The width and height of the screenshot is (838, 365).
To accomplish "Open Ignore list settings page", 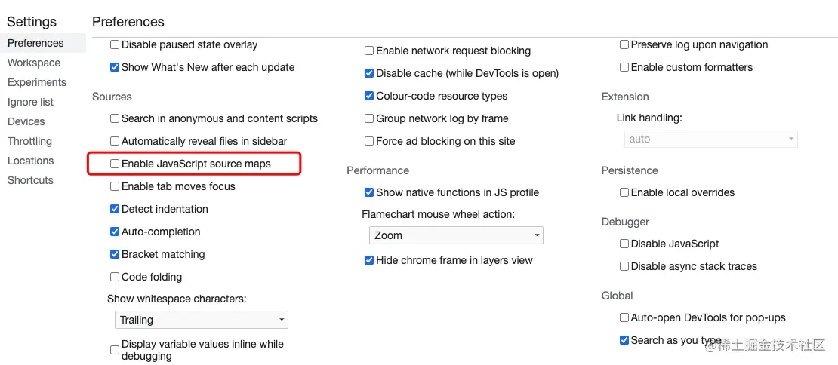I will [x=30, y=102].
